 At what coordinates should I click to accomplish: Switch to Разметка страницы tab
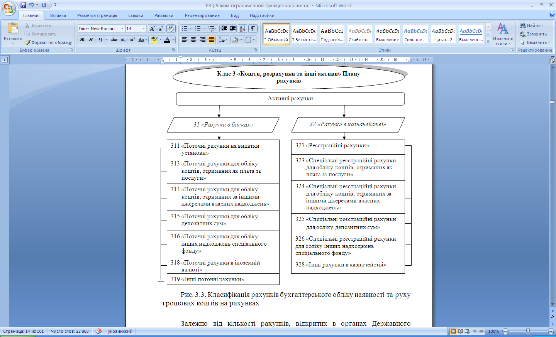(x=97, y=15)
